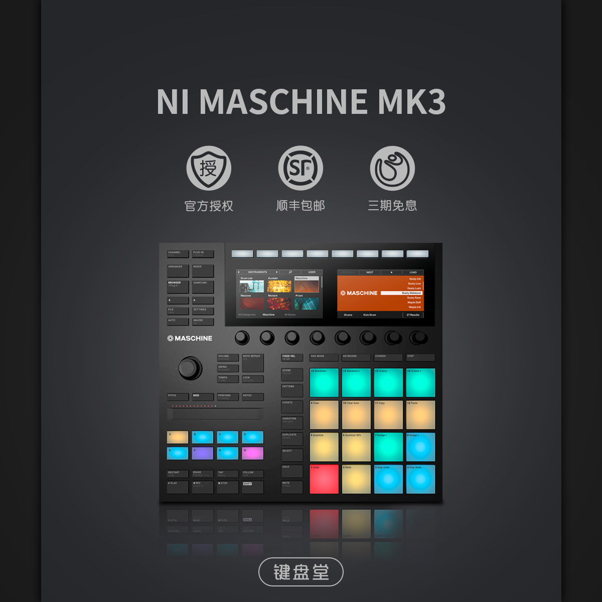The height and width of the screenshot is (602, 602).
Task: Click the SF 顺丰包邮 badge icon
Action: point(300,168)
